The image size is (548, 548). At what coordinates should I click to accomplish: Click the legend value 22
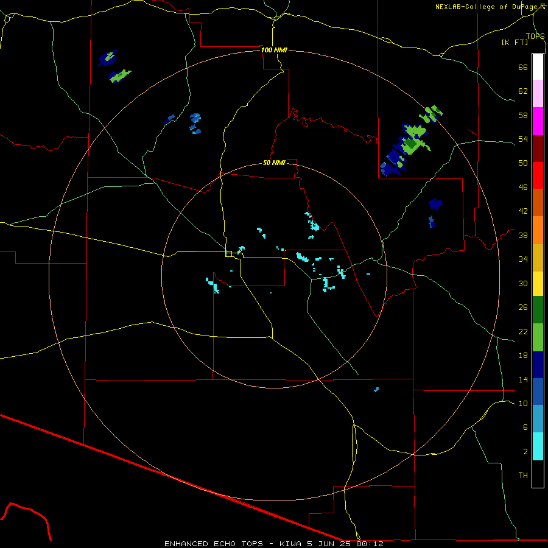[523, 331]
